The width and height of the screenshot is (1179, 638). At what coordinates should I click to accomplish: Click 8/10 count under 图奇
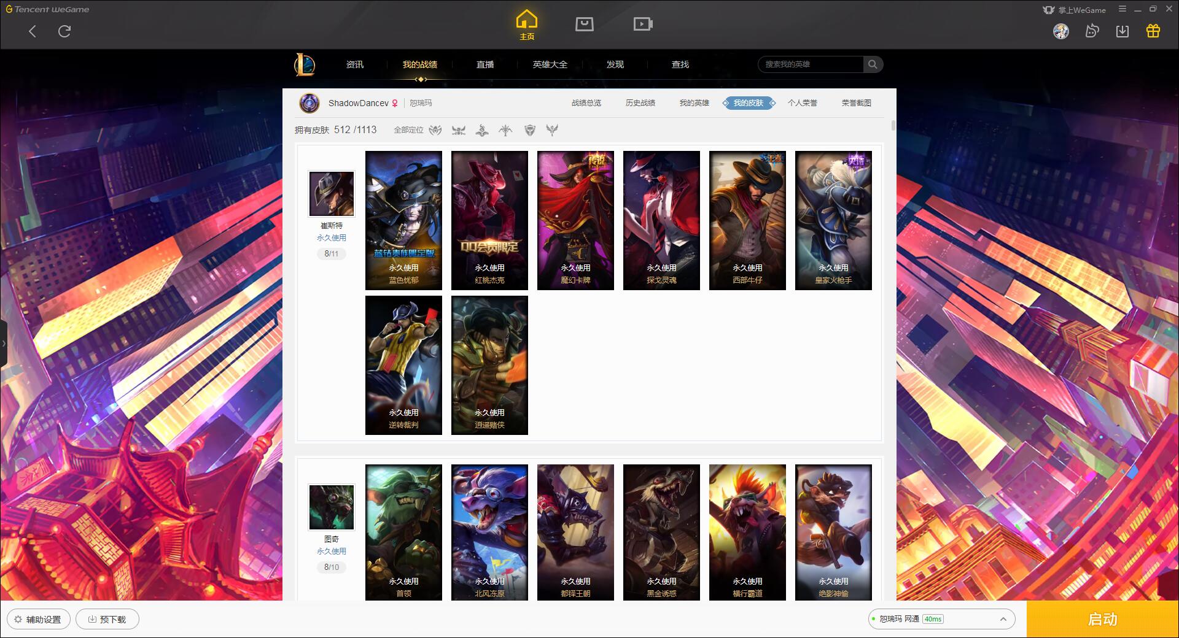point(332,567)
